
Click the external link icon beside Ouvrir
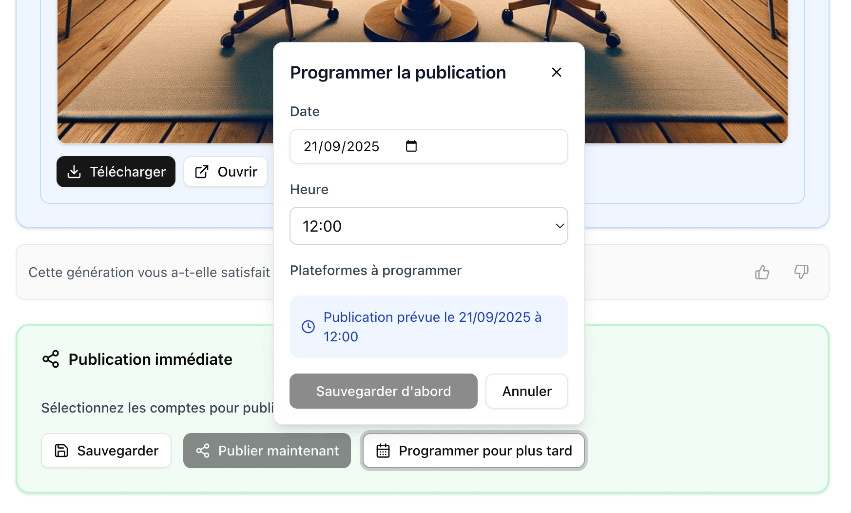tap(202, 172)
